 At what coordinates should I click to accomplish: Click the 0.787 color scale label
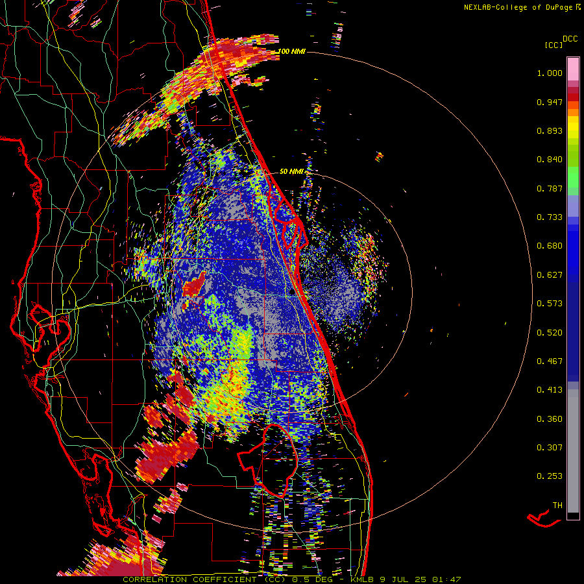pyautogui.click(x=550, y=188)
